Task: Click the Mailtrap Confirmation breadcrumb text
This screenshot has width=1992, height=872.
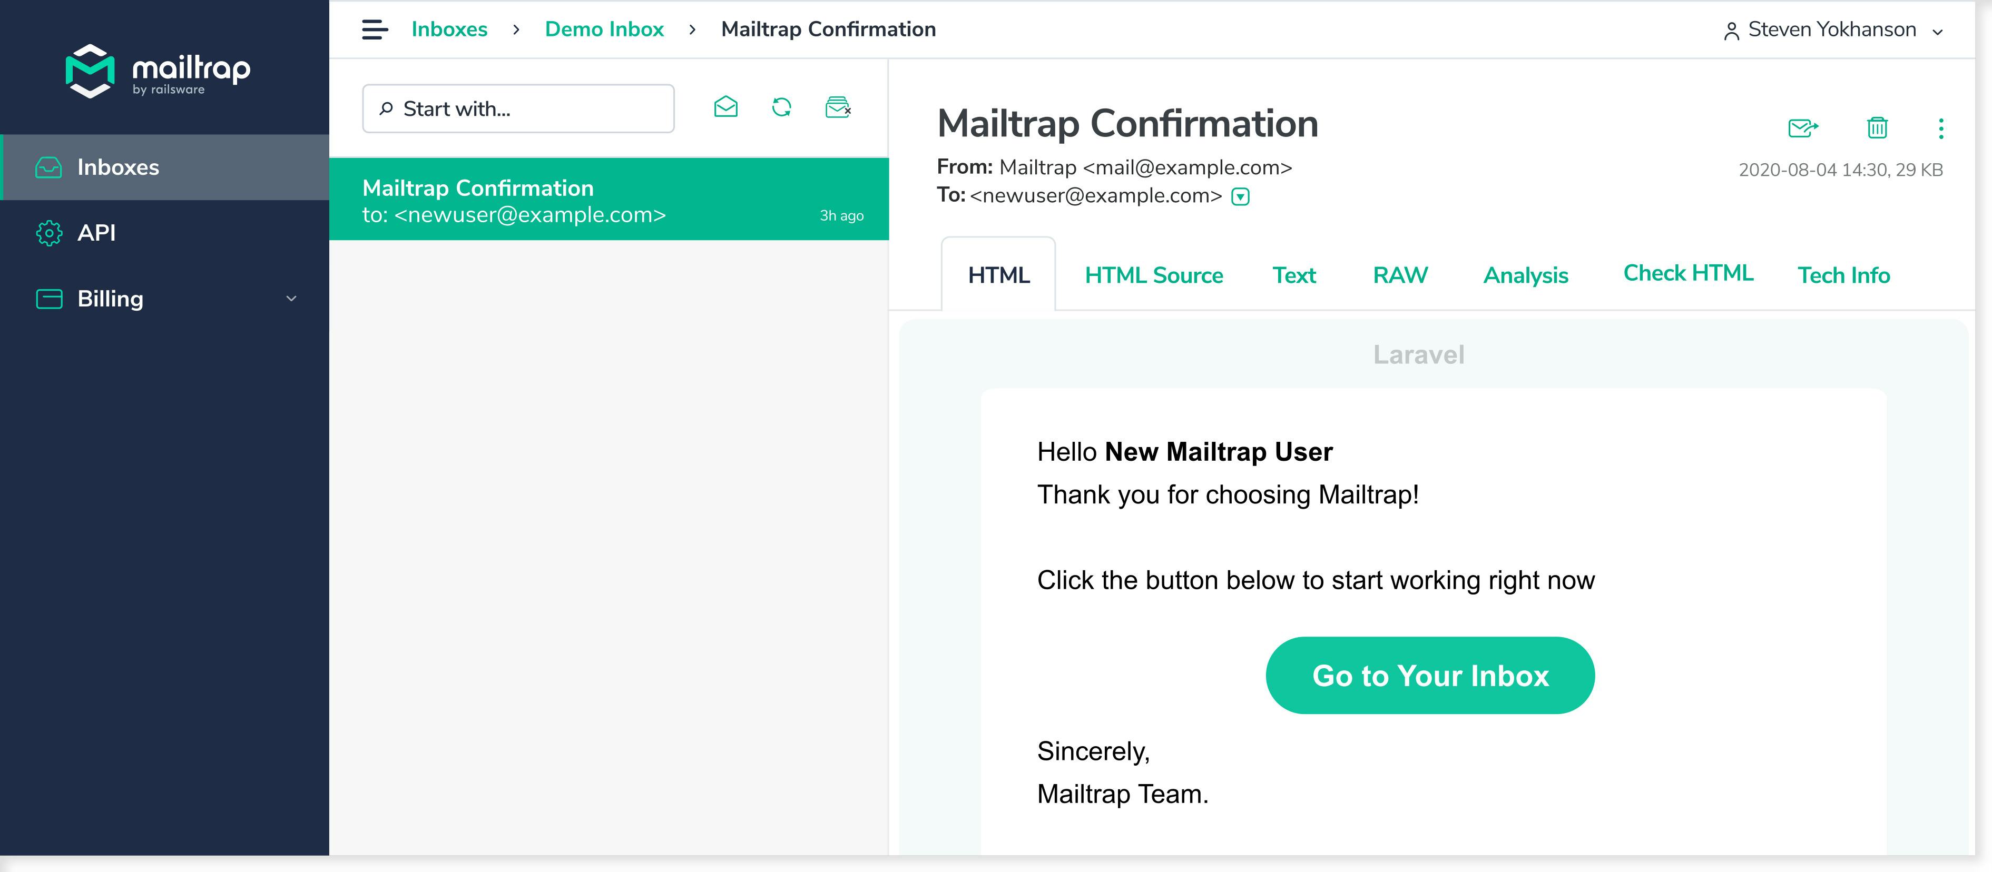Action: [828, 29]
